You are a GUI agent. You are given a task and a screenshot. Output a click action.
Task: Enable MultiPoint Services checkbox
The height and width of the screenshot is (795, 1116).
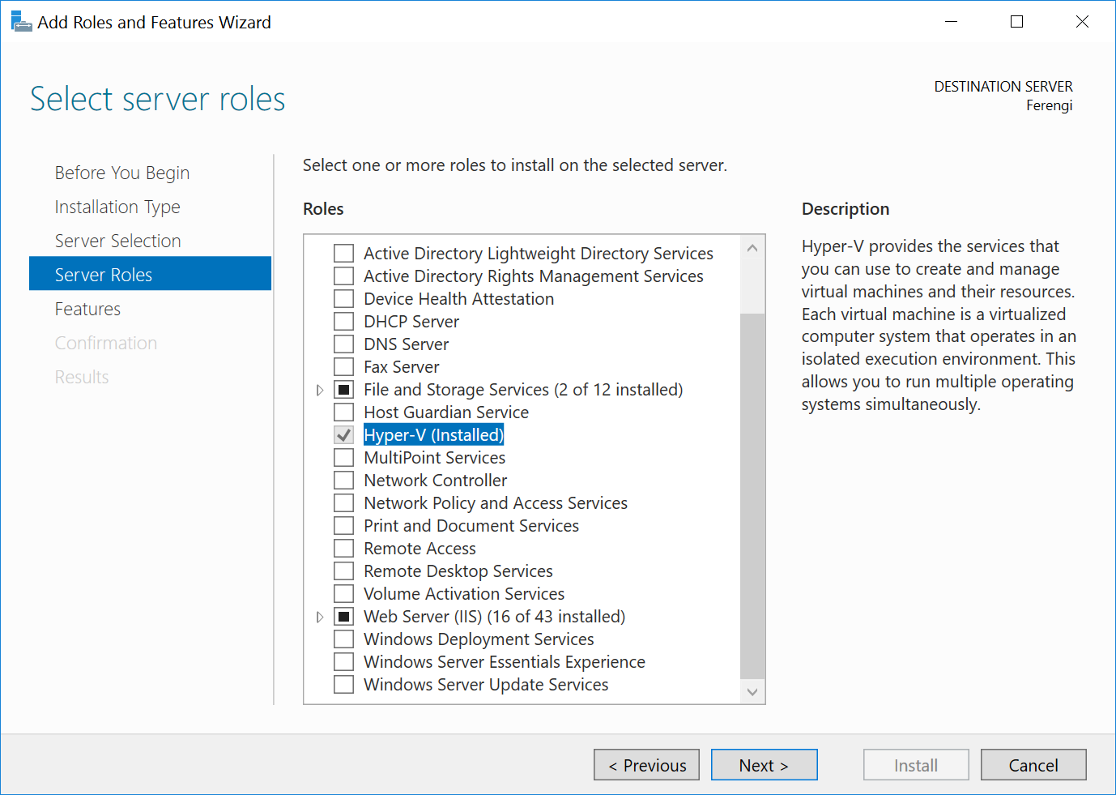(344, 458)
